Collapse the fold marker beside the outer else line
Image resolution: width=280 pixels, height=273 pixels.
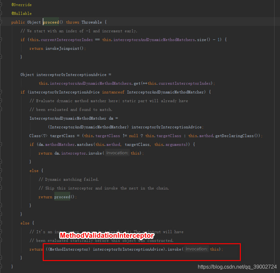(x=1, y=223)
